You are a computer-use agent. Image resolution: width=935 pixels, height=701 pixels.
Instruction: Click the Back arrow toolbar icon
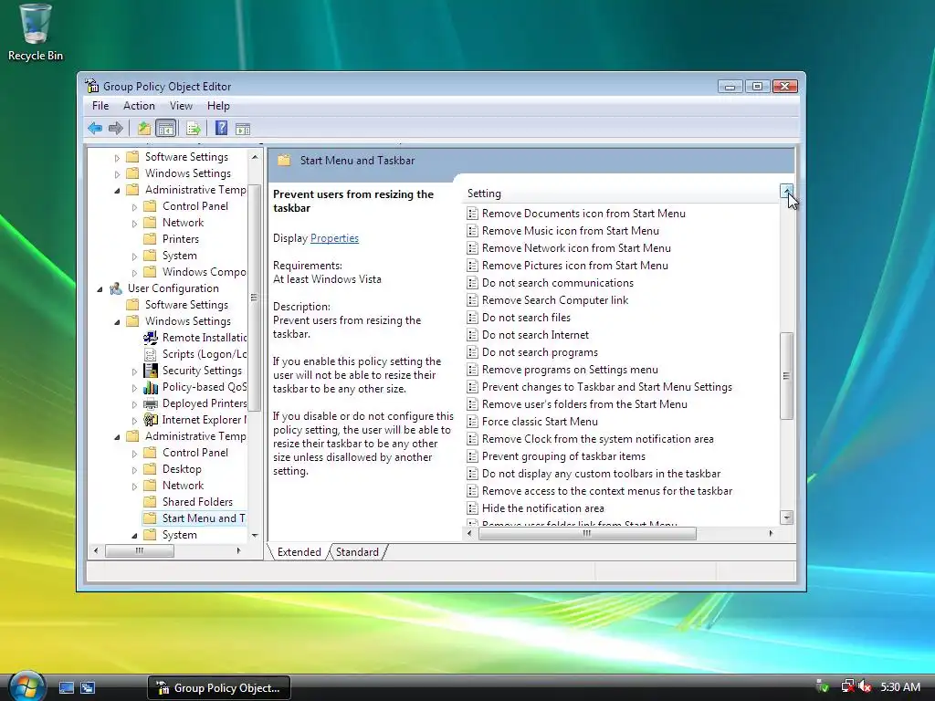95,128
